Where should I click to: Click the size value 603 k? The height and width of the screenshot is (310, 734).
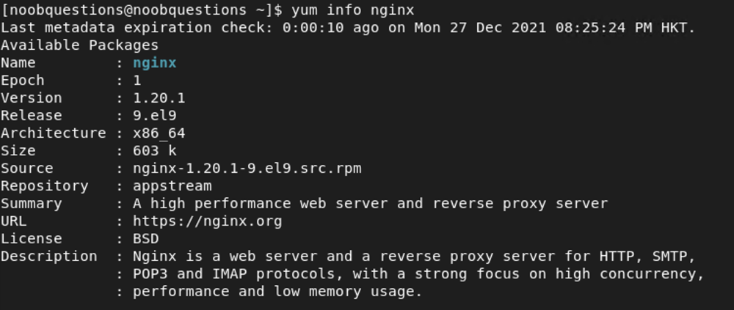click(x=154, y=151)
